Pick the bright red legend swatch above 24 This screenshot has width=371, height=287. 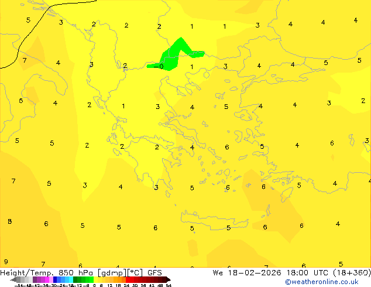pyautogui.click(x=128, y=279)
